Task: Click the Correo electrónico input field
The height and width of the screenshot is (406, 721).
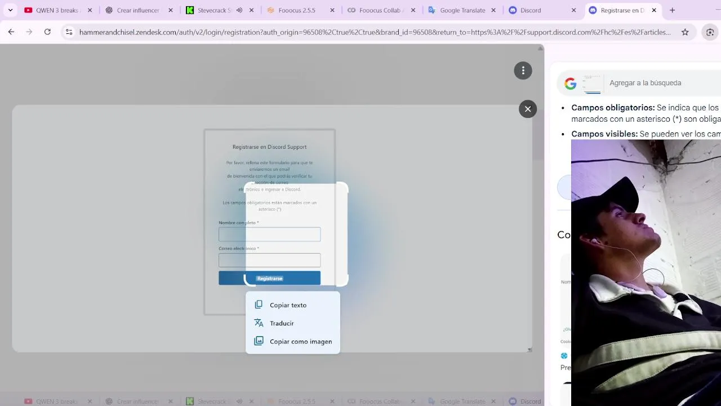Action: point(269,260)
